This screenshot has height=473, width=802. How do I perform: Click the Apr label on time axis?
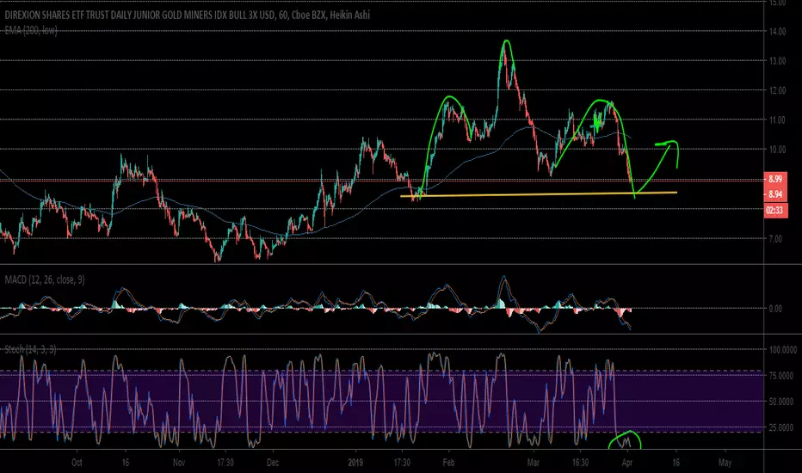point(627,463)
